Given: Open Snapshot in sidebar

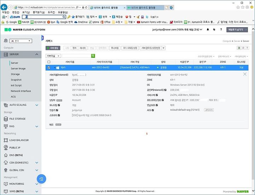Looking at the screenshot, I should coord(16,80).
